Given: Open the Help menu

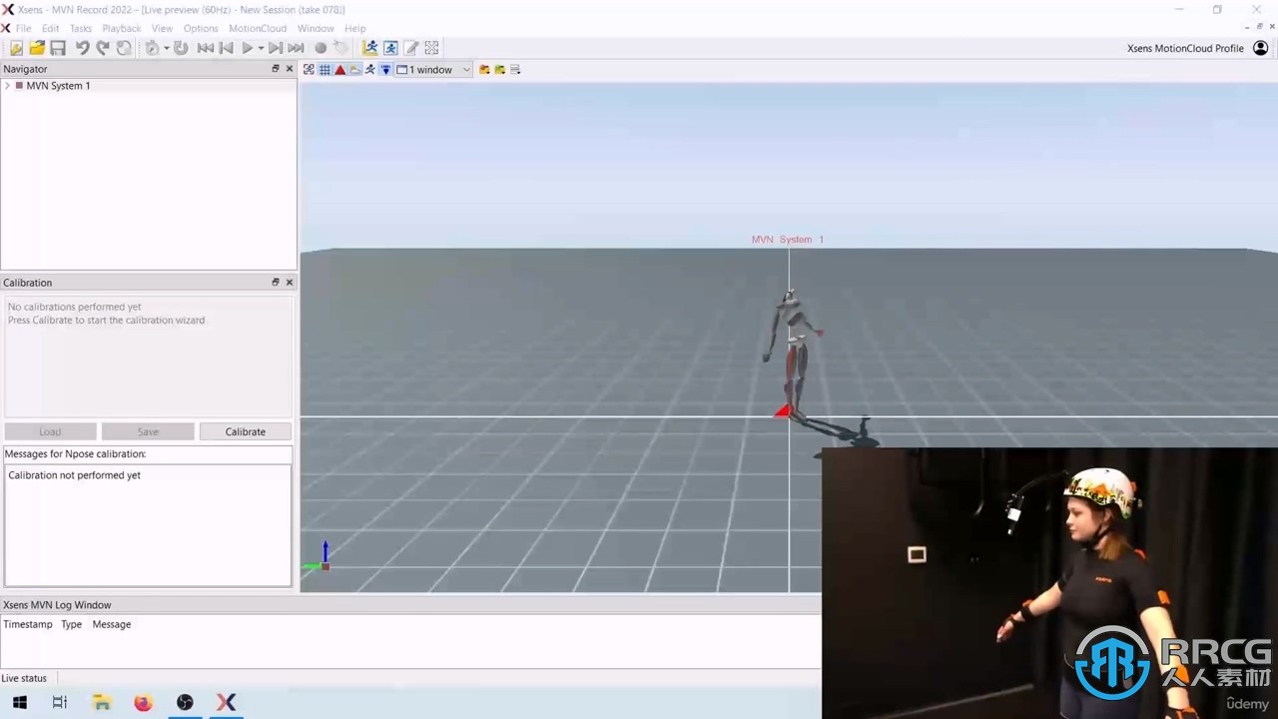Looking at the screenshot, I should (x=355, y=28).
